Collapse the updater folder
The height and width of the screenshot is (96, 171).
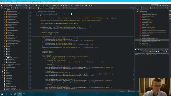pos(5,56)
